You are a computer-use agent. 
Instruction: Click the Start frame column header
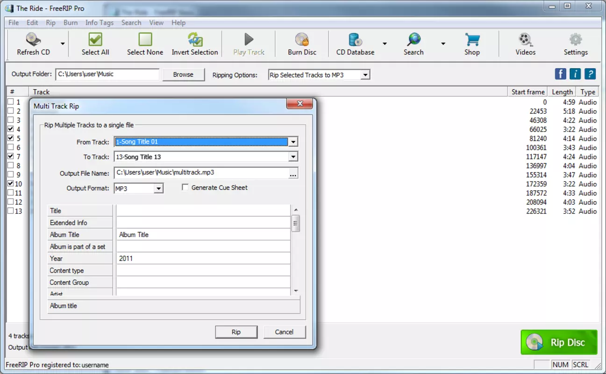pyautogui.click(x=528, y=92)
